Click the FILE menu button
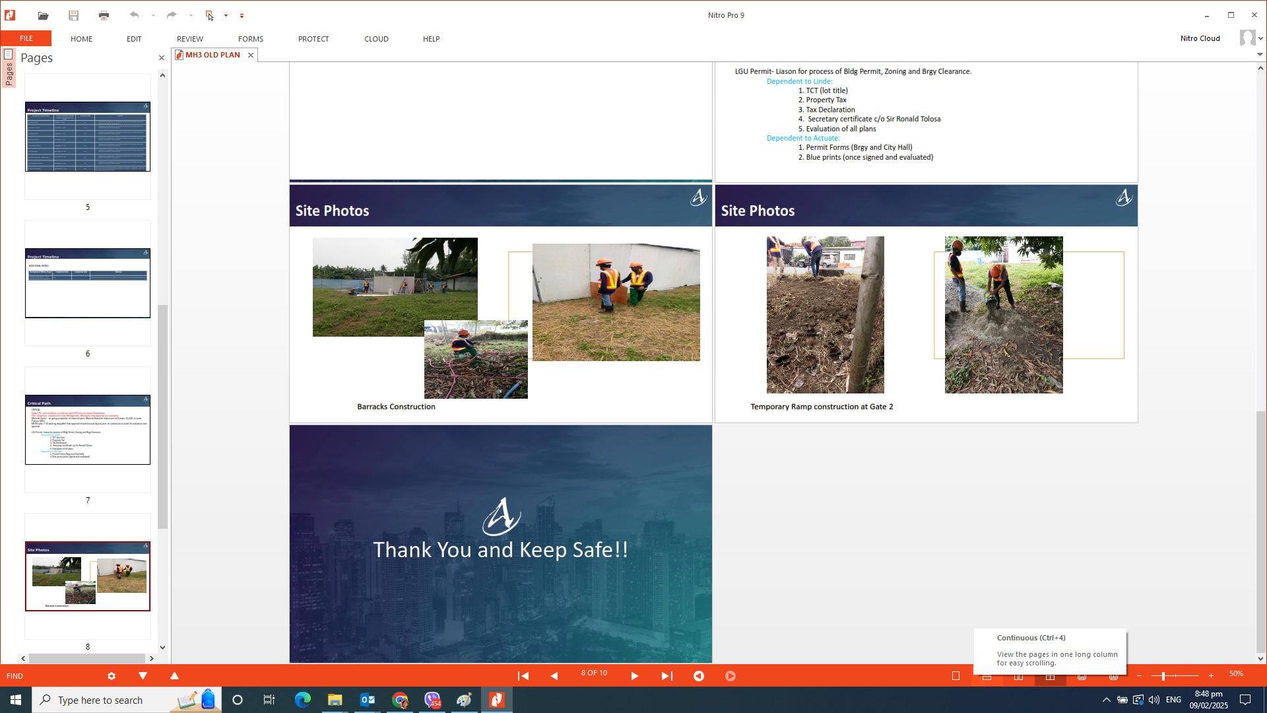The height and width of the screenshot is (713, 1267). 26,38
